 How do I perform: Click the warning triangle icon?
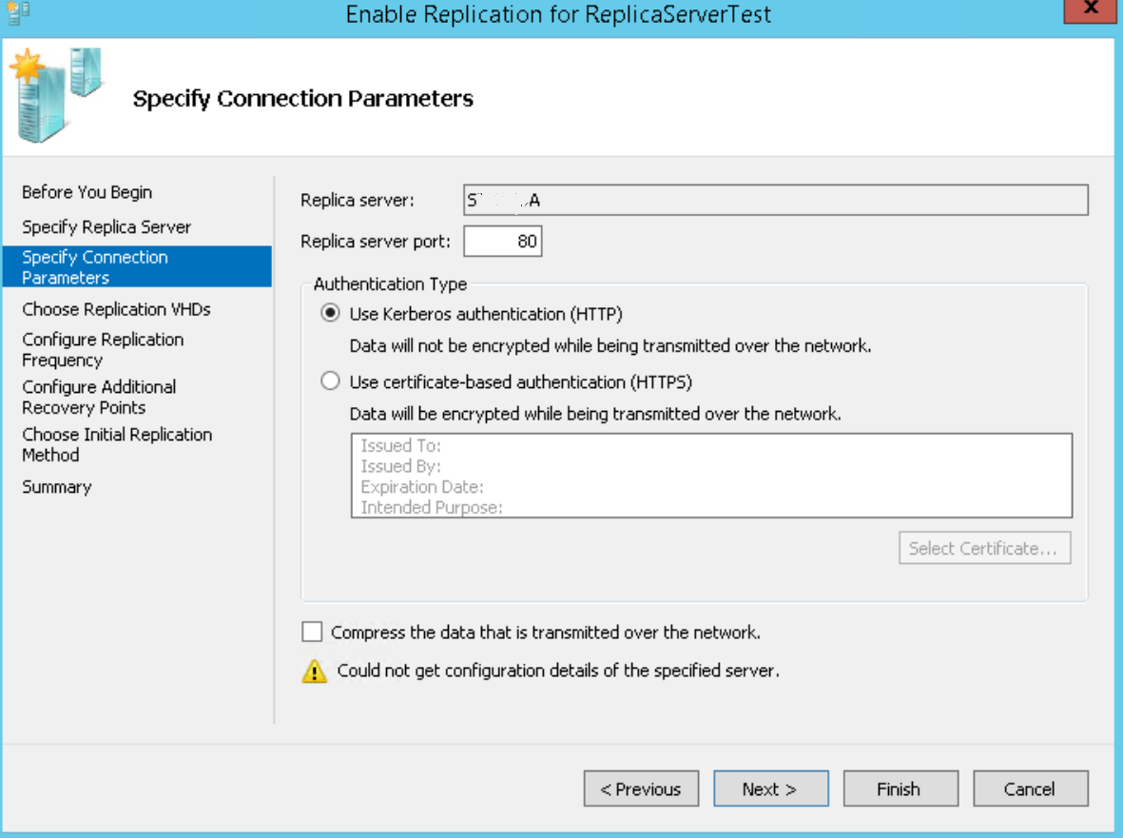tap(315, 672)
